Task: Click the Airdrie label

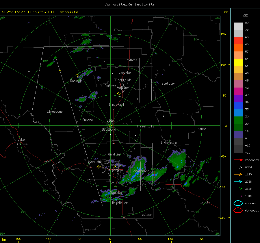Action: pyautogui.click(x=114, y=154)
